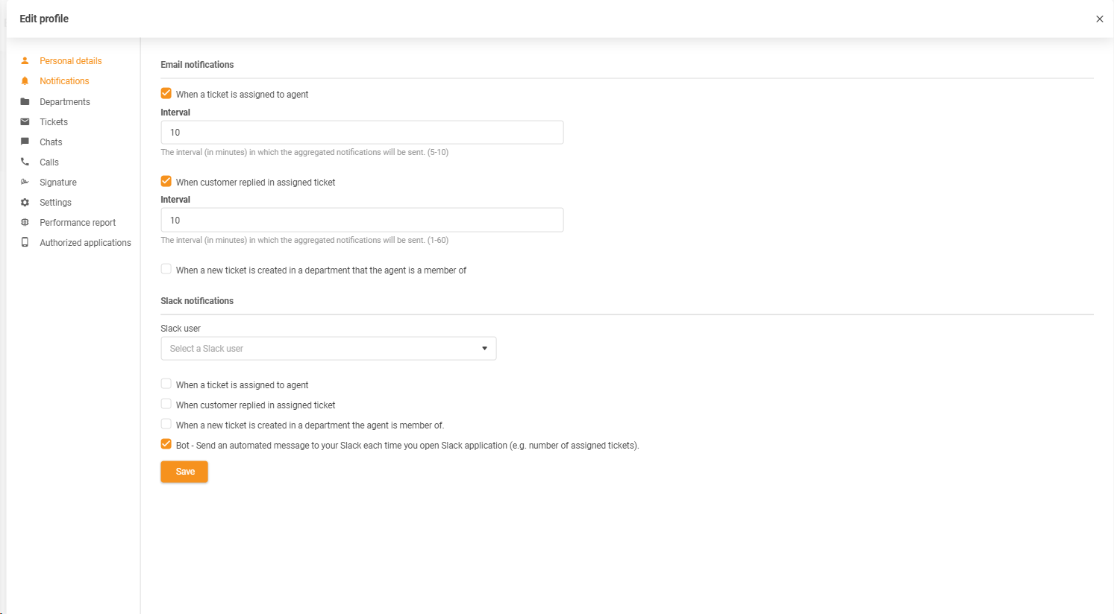Click the Personal details person icon
This screenshot has height=614, width=1114.
(x=25, y=61)
